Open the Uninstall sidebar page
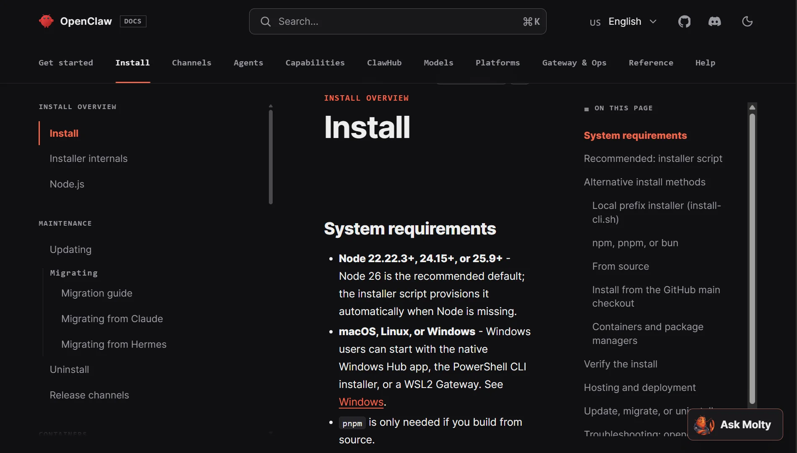This screenshot has width=797, height=453. [x=69, y=370]
